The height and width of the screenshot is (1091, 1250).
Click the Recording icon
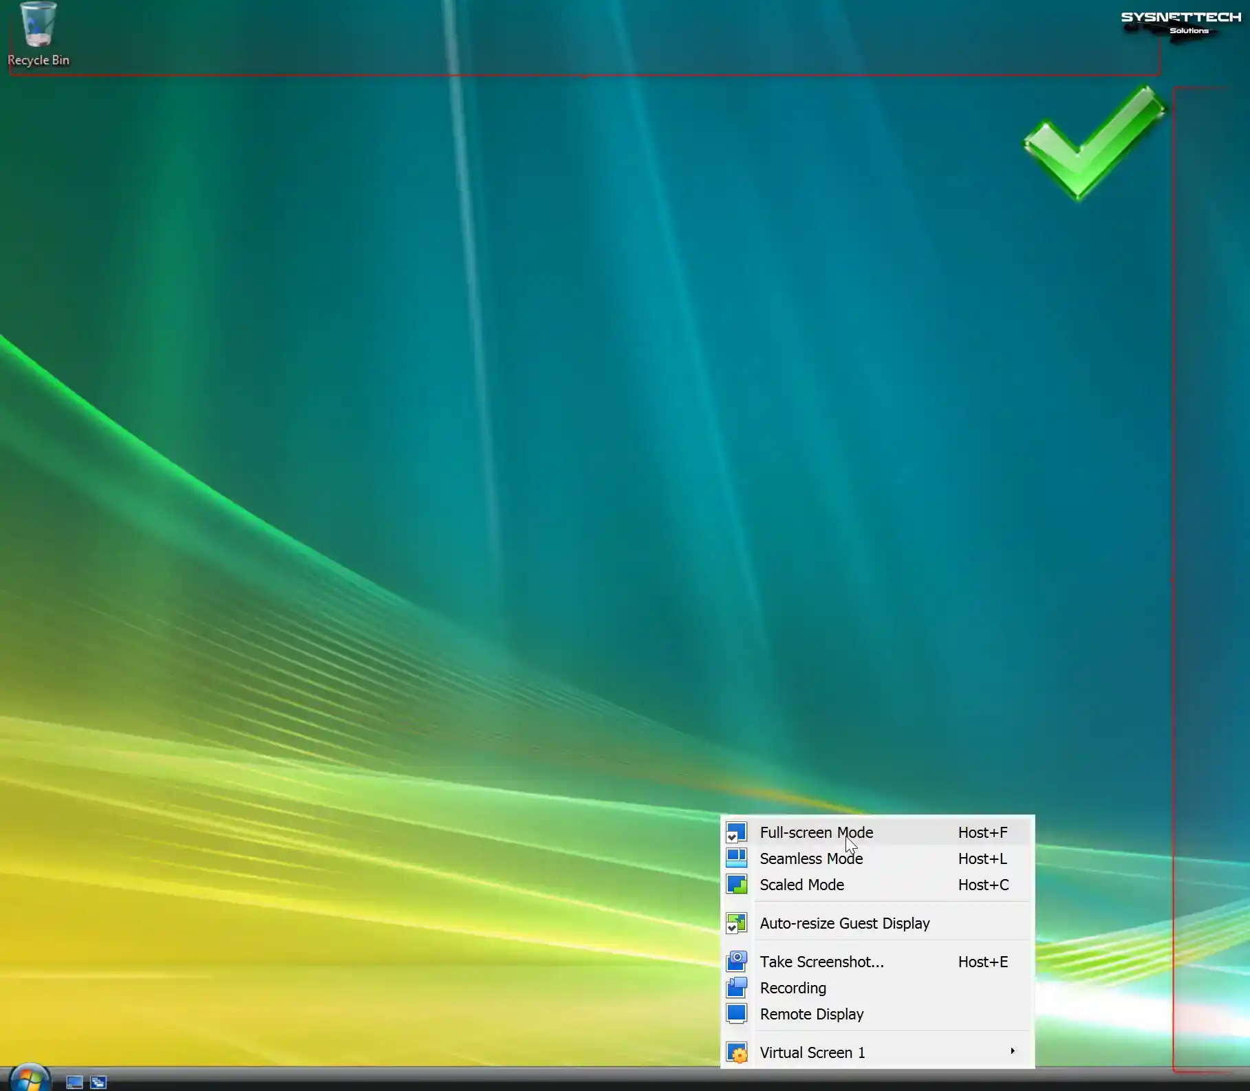[737, 988]
